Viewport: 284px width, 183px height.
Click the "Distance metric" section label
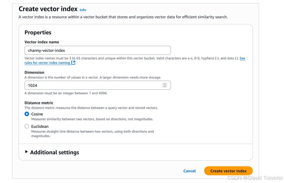click(x=39, y=103)
